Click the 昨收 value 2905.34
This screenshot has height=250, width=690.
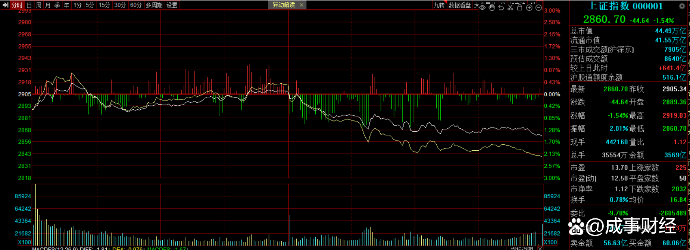coord(674,89)
